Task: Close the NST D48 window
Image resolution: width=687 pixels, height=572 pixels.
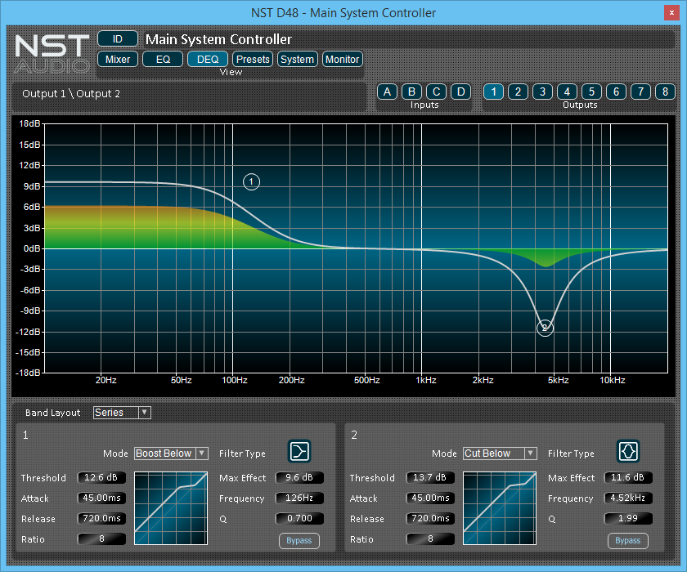Action: [x=671, y=13]
